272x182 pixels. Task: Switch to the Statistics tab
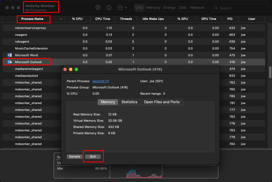(x=129, y=102)
